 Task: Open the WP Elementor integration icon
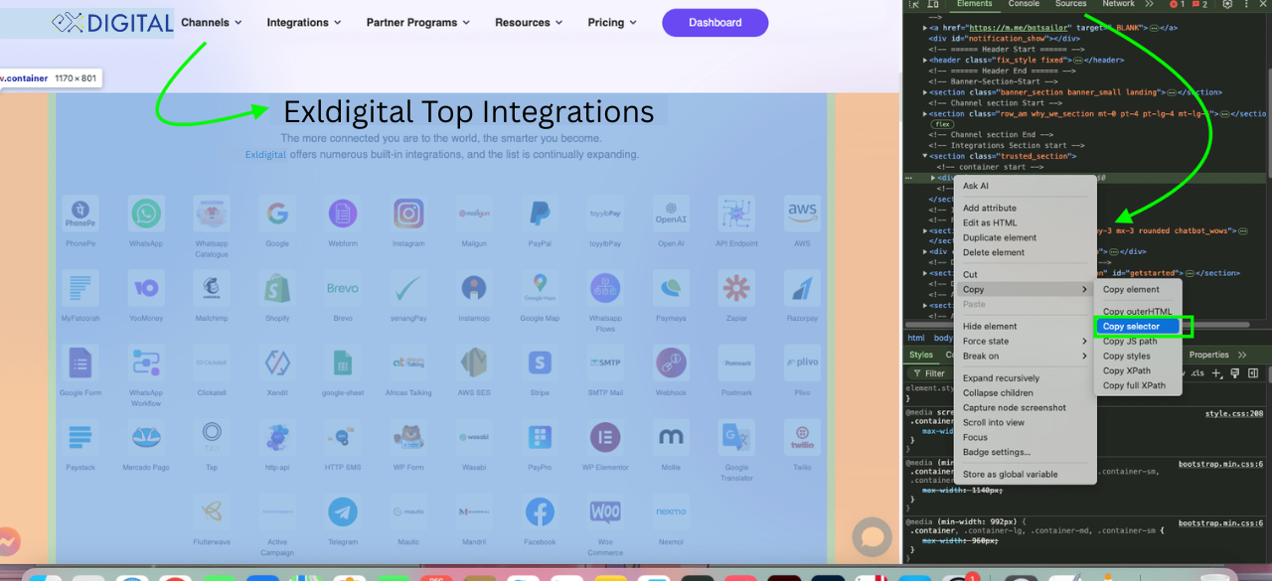click(x=605, y=437)
